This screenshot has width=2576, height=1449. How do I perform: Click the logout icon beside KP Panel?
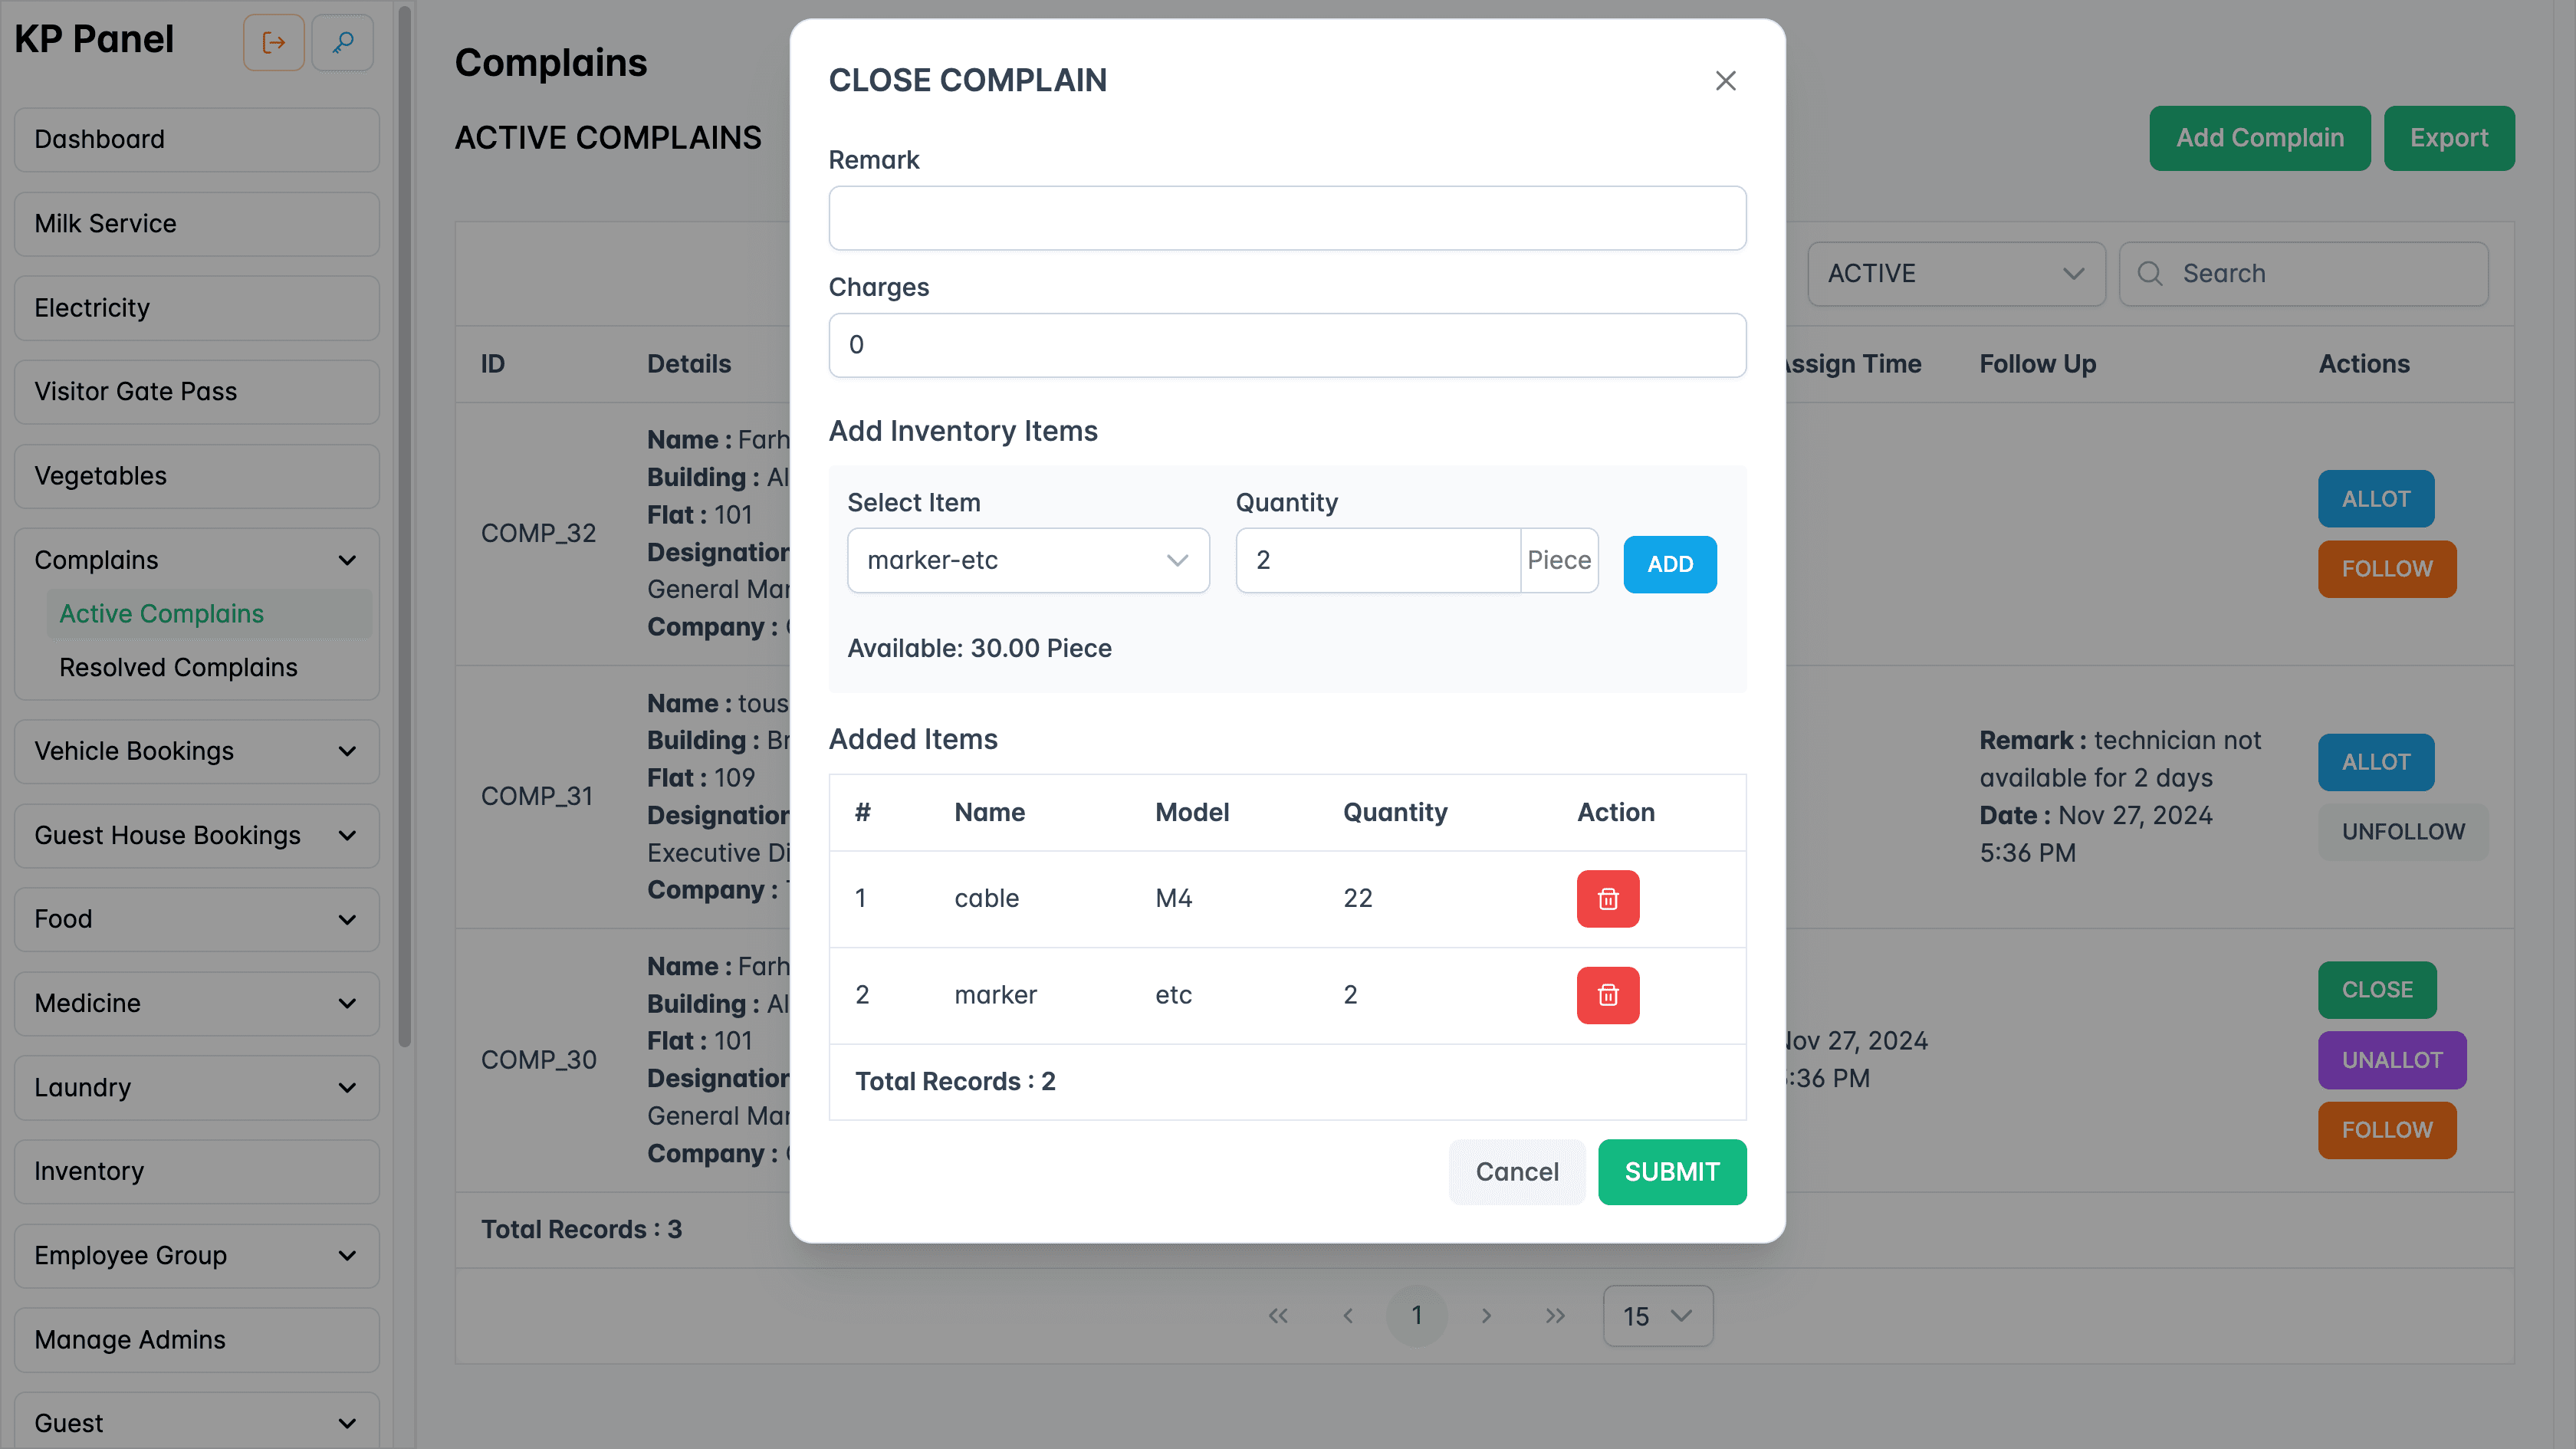click(x=273, y=43)
